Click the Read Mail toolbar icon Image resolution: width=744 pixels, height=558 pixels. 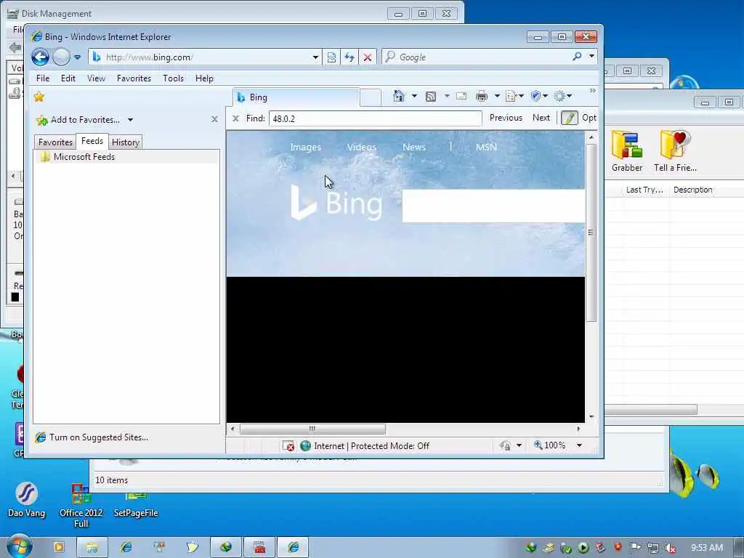click(x=461, y=97)
